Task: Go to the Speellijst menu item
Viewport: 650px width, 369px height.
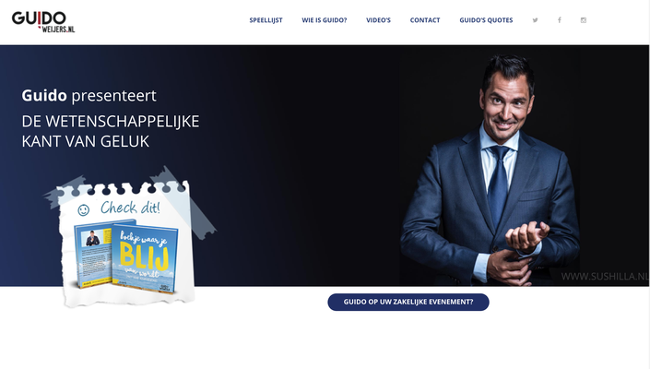Action: click(266, 20)
